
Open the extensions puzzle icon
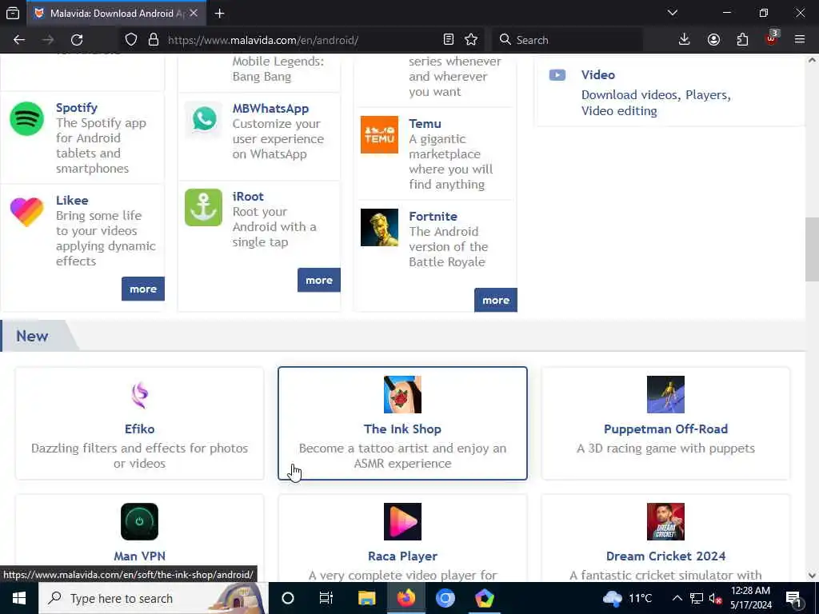[x=742, y=40]
